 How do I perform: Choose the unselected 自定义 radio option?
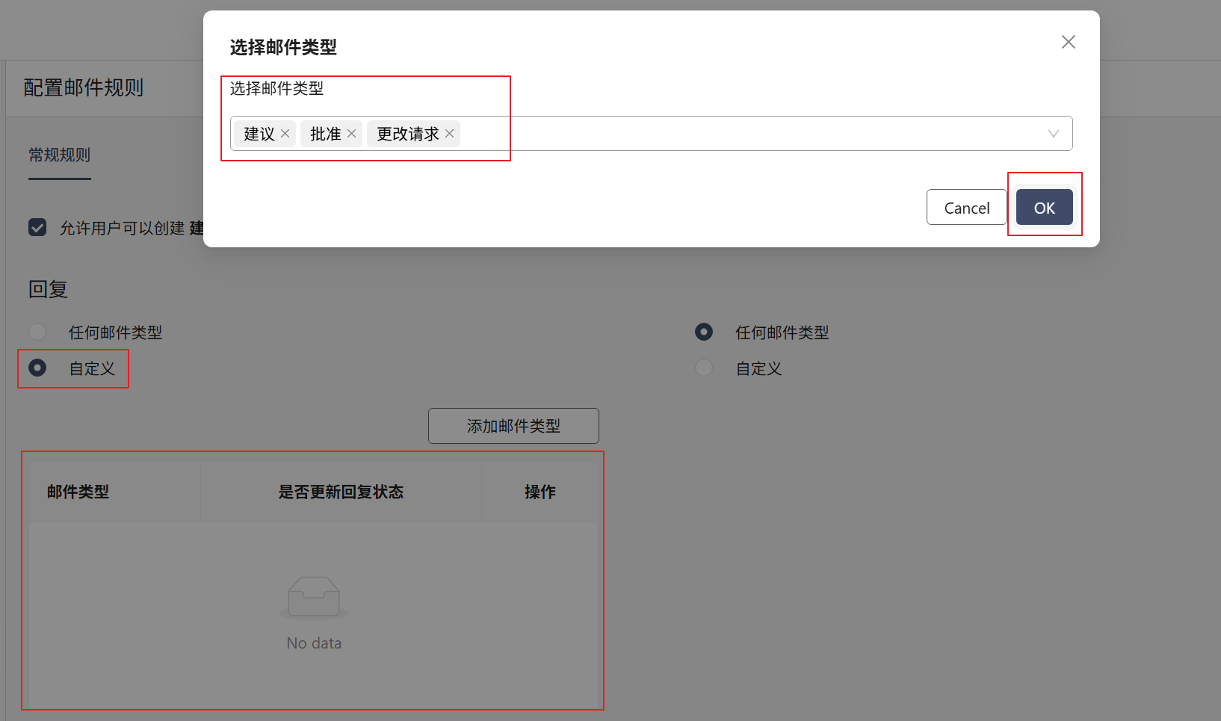[703, 368]
